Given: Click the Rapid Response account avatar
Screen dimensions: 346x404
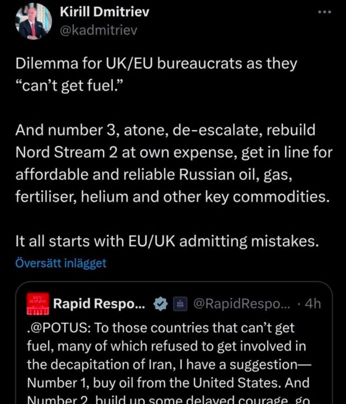Looking at the screenshot, I should click(x=38, y=304).
